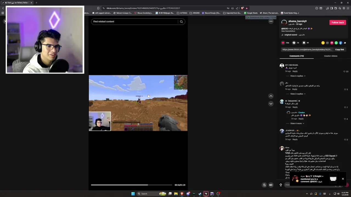Like [SHADOW]'s comment with 7 likes
Screen dimensions: 351x197
tap(345, 107)
